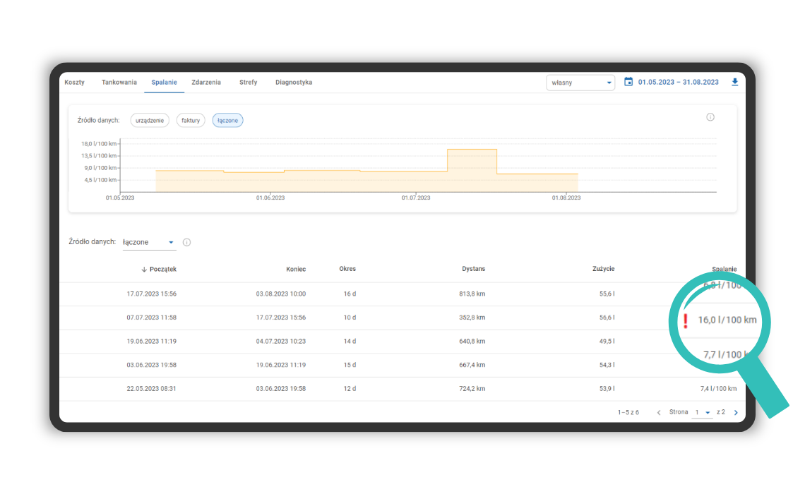
Task: Click the sort arrow on Początek column
Action: click(144, 269)
